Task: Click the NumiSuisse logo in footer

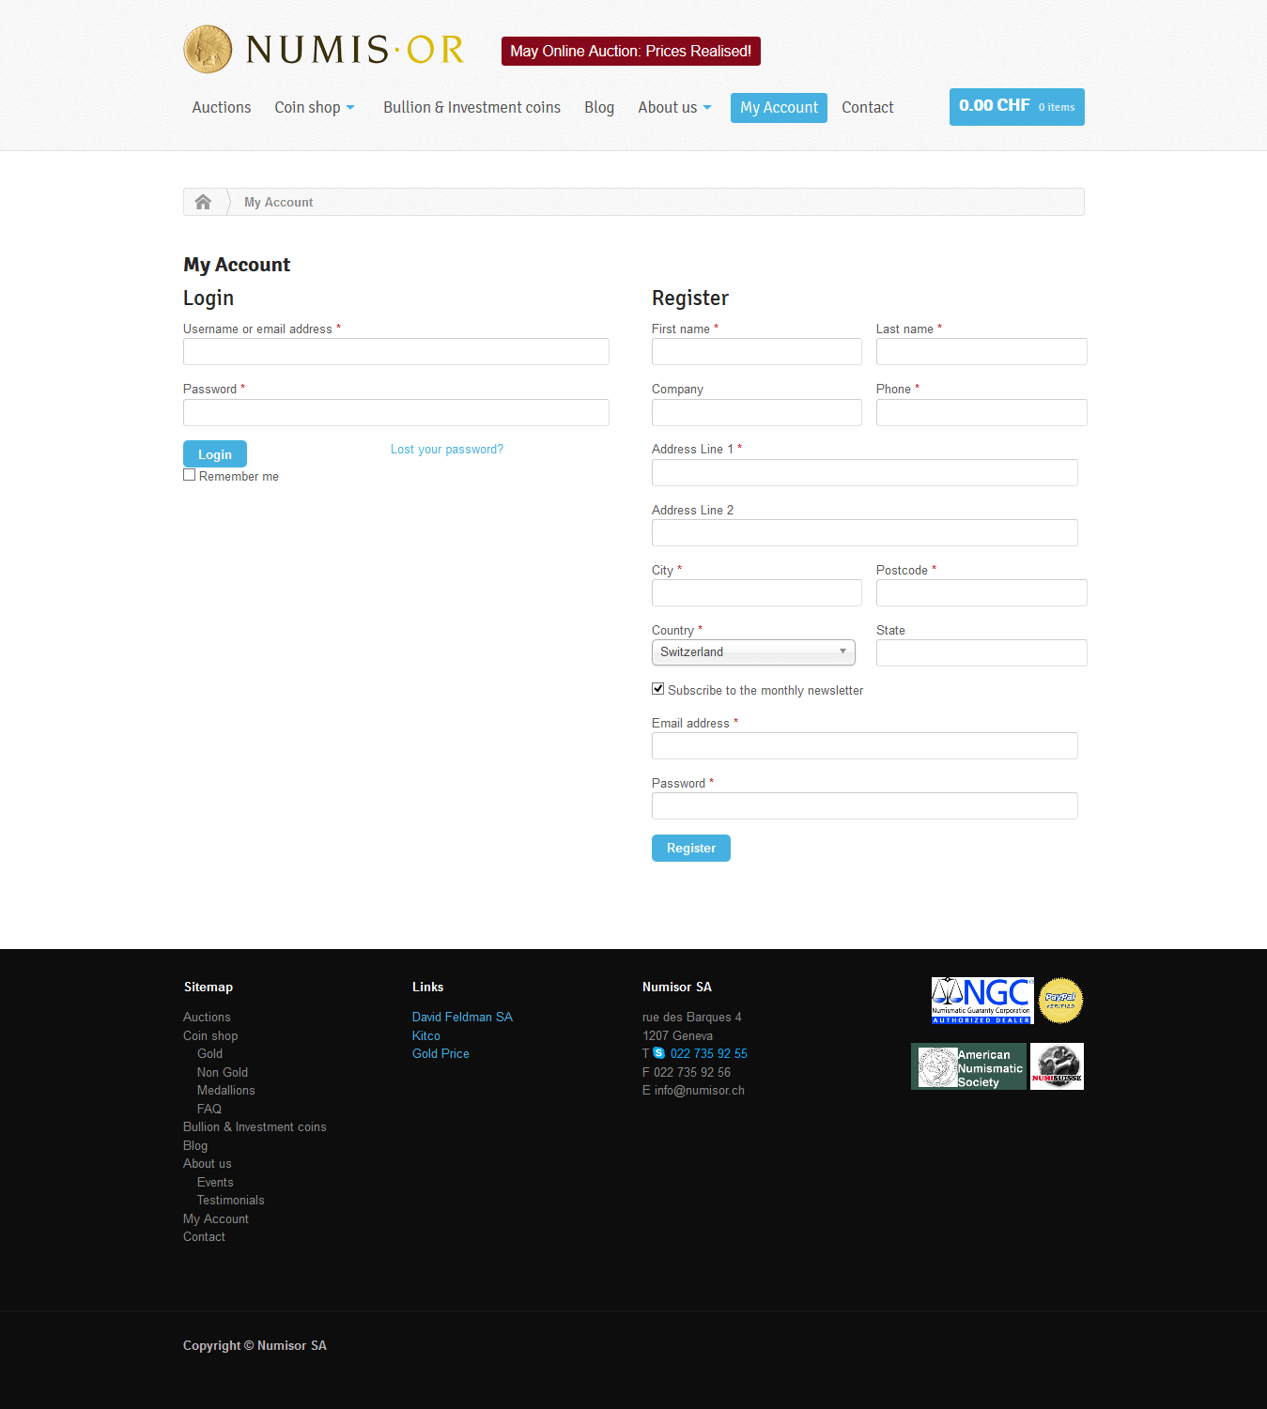Action: [1057, 1066]
